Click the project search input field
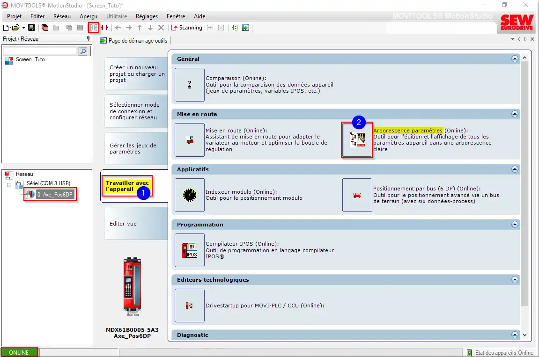Viewport: 539px width, 357px height. pos(40,51)
